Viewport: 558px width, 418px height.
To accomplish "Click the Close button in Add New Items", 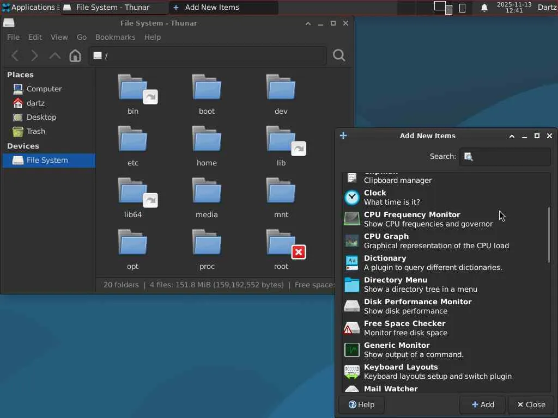I will coord(531,404).
